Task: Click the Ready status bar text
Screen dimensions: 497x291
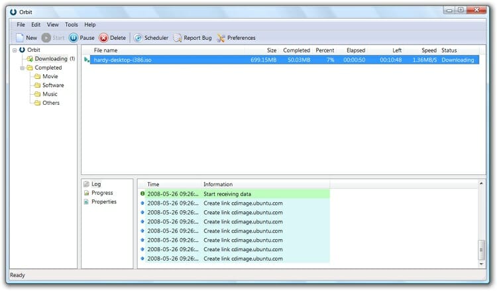Action: tap(17, 275)
